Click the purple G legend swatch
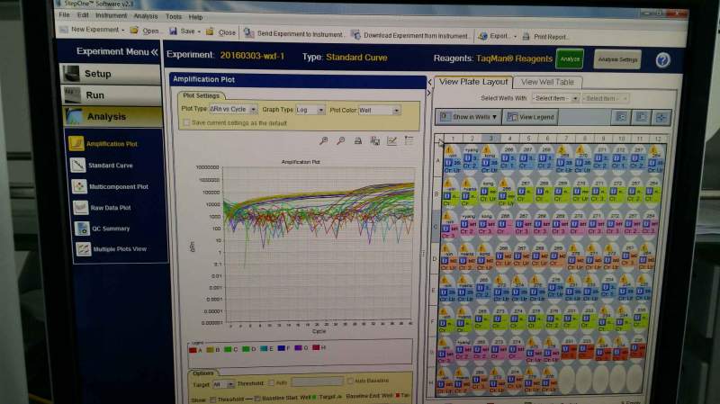Viewport: 720px width, 404px height. (x=299, y=347)
